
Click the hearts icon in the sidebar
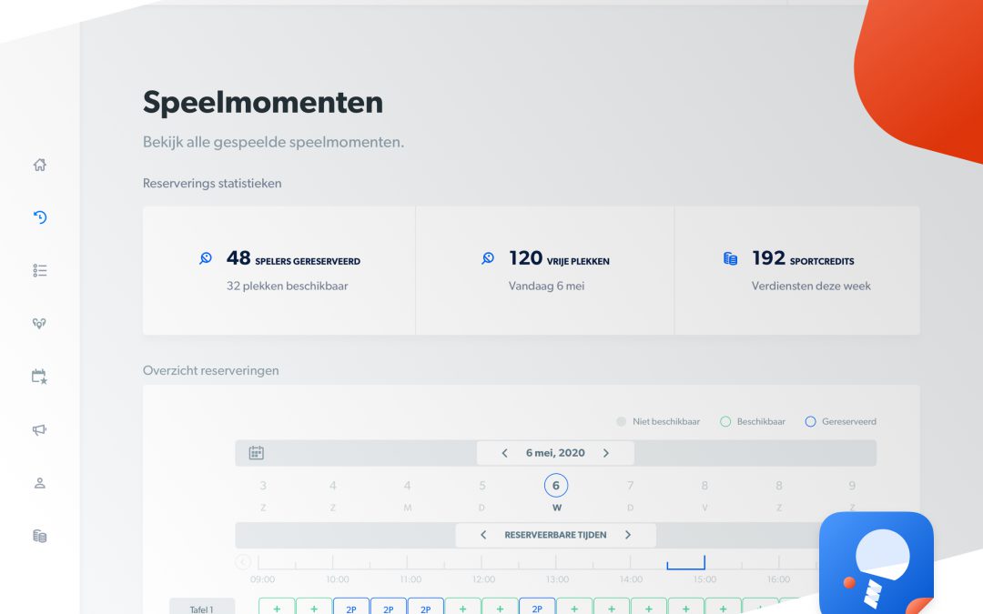tap(39, 323)
